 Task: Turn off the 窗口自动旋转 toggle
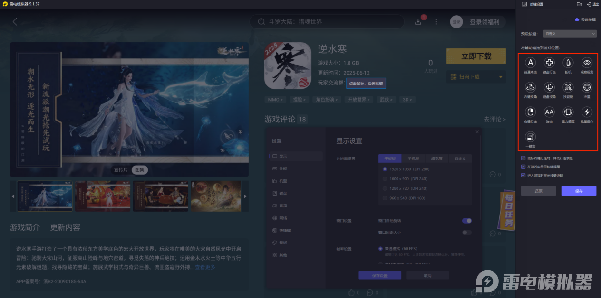[466, 221]
